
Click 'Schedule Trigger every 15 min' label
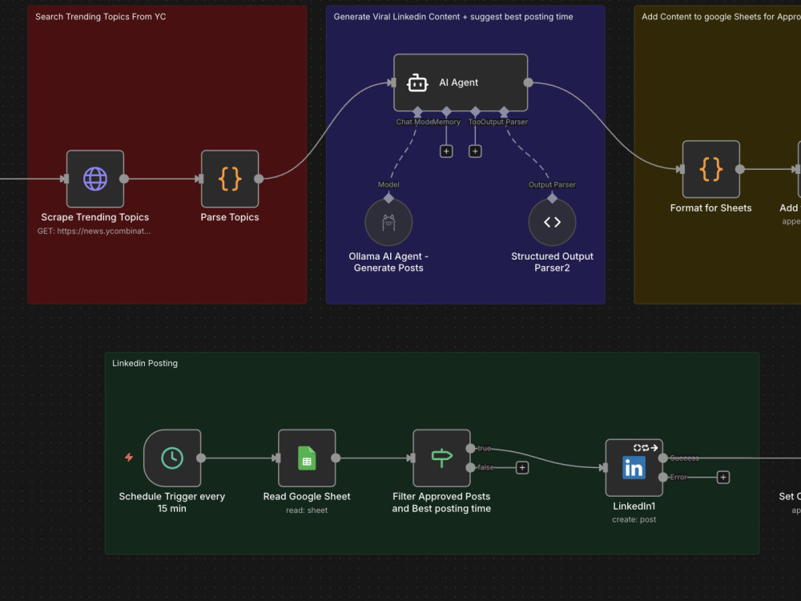coord(172,502)
